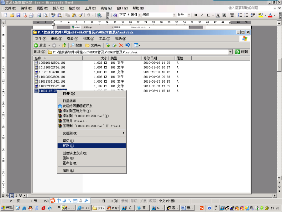The image size is (282, 212).
Task: Click the Italic formatting button
Action: click(202, 15)
